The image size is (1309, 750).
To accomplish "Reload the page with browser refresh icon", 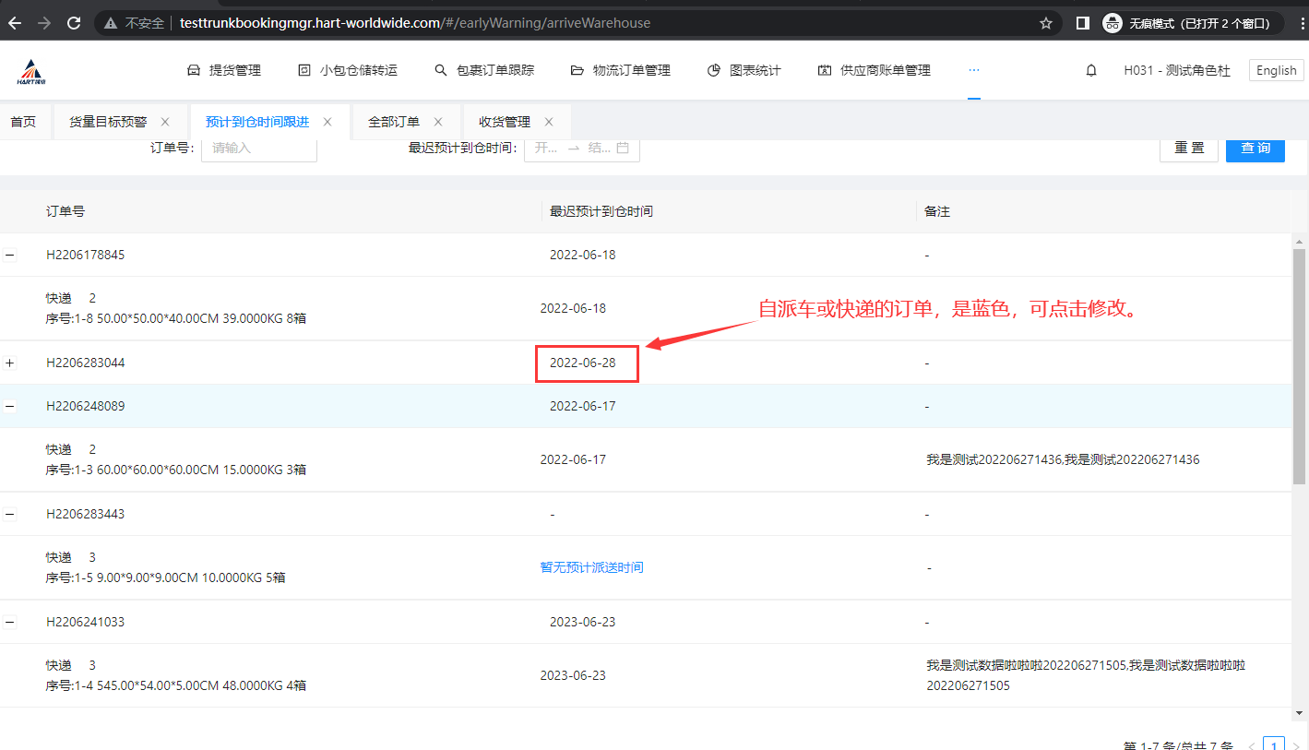I will click(x=74, y=23).
